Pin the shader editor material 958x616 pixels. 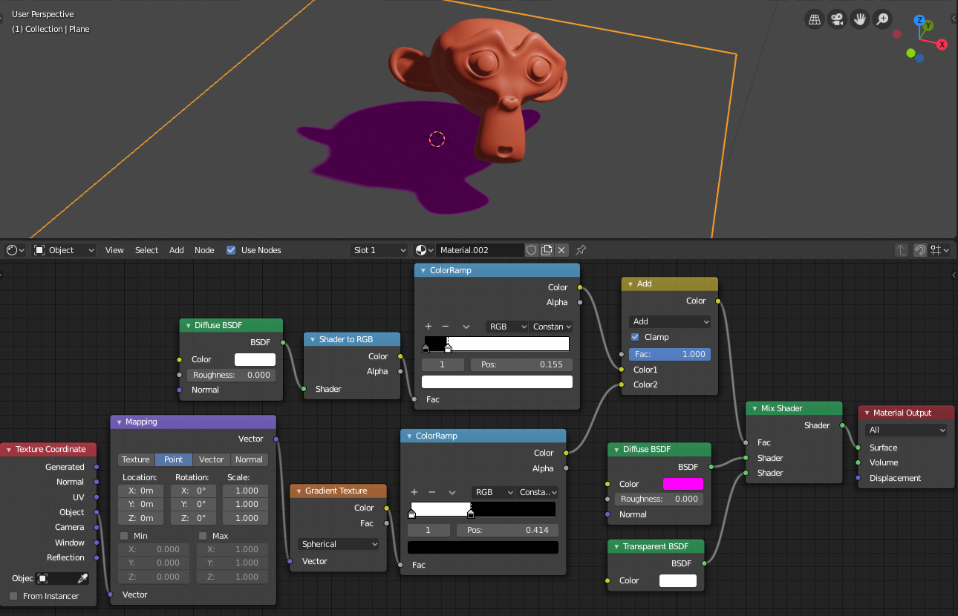(580, 250)
